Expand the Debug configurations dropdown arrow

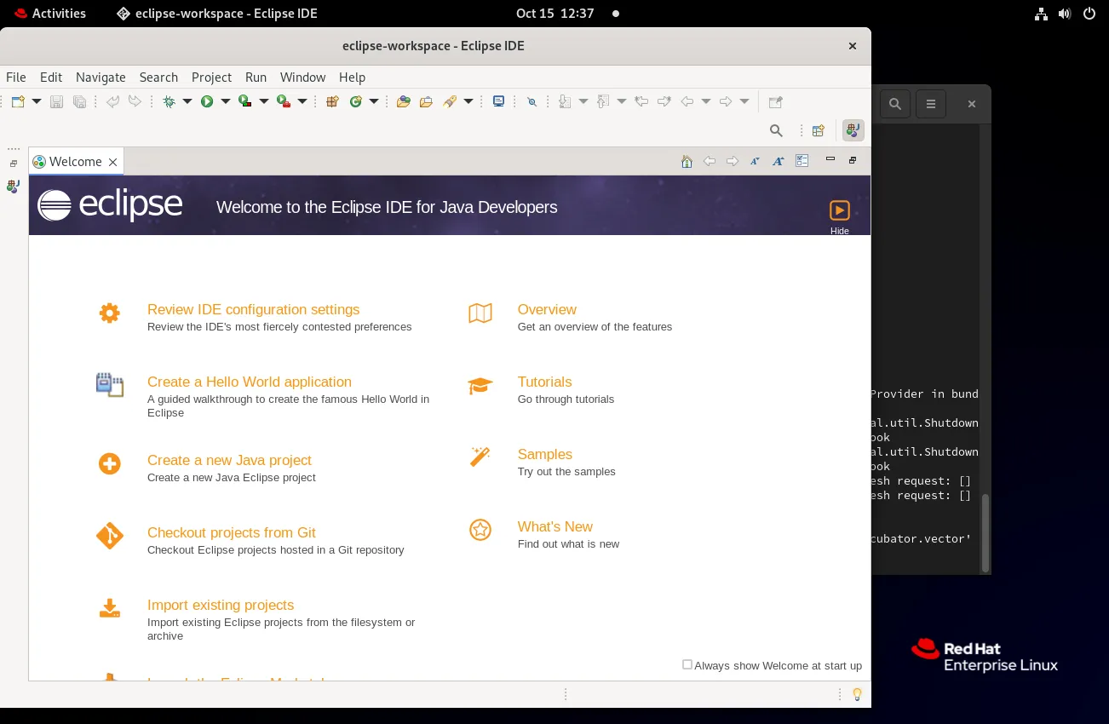(x=187, y=101)
